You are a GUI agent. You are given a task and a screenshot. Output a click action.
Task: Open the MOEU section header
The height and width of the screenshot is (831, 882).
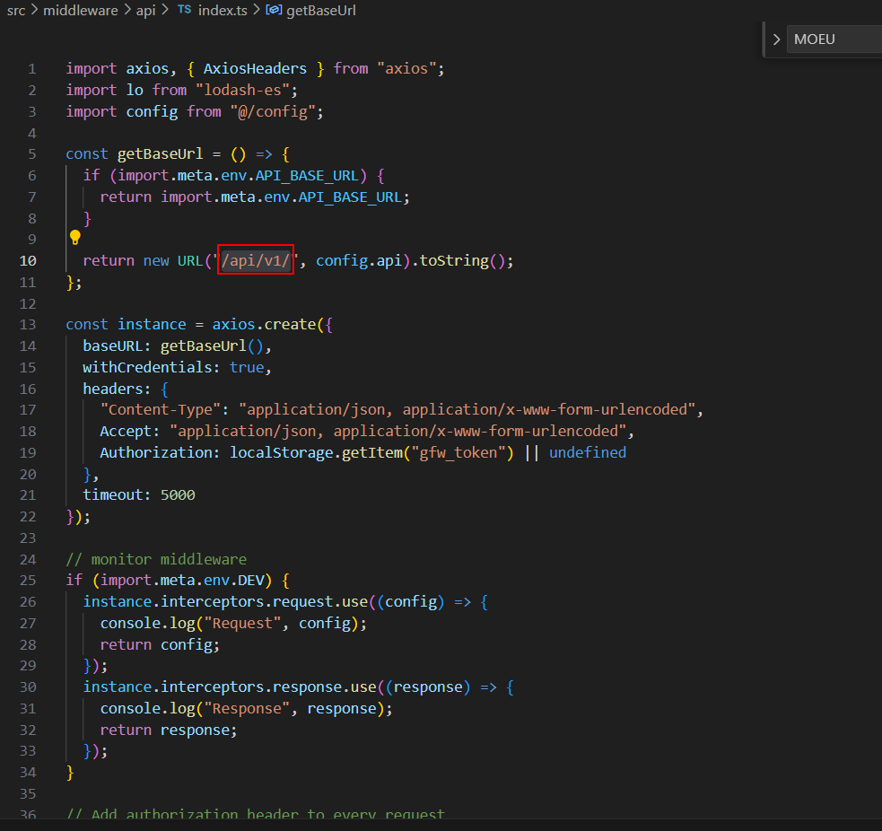[x=815, y=39]
